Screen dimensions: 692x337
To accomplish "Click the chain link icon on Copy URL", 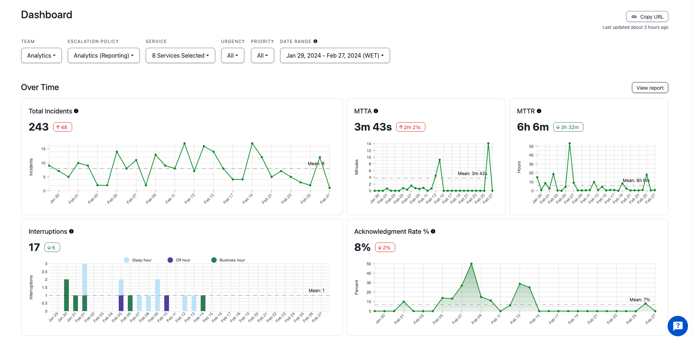I will (634, 16).
